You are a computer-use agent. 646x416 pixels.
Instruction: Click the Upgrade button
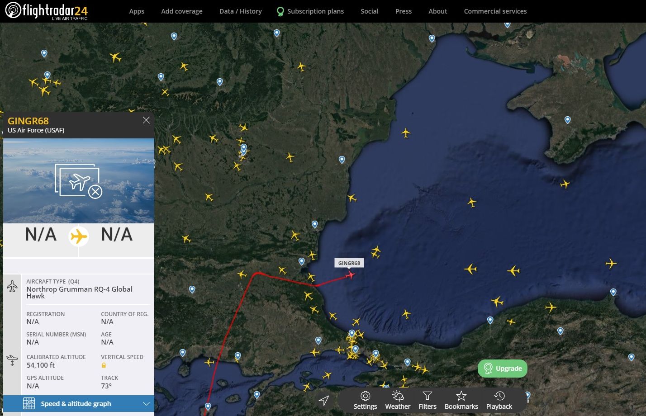pos(503,369)
